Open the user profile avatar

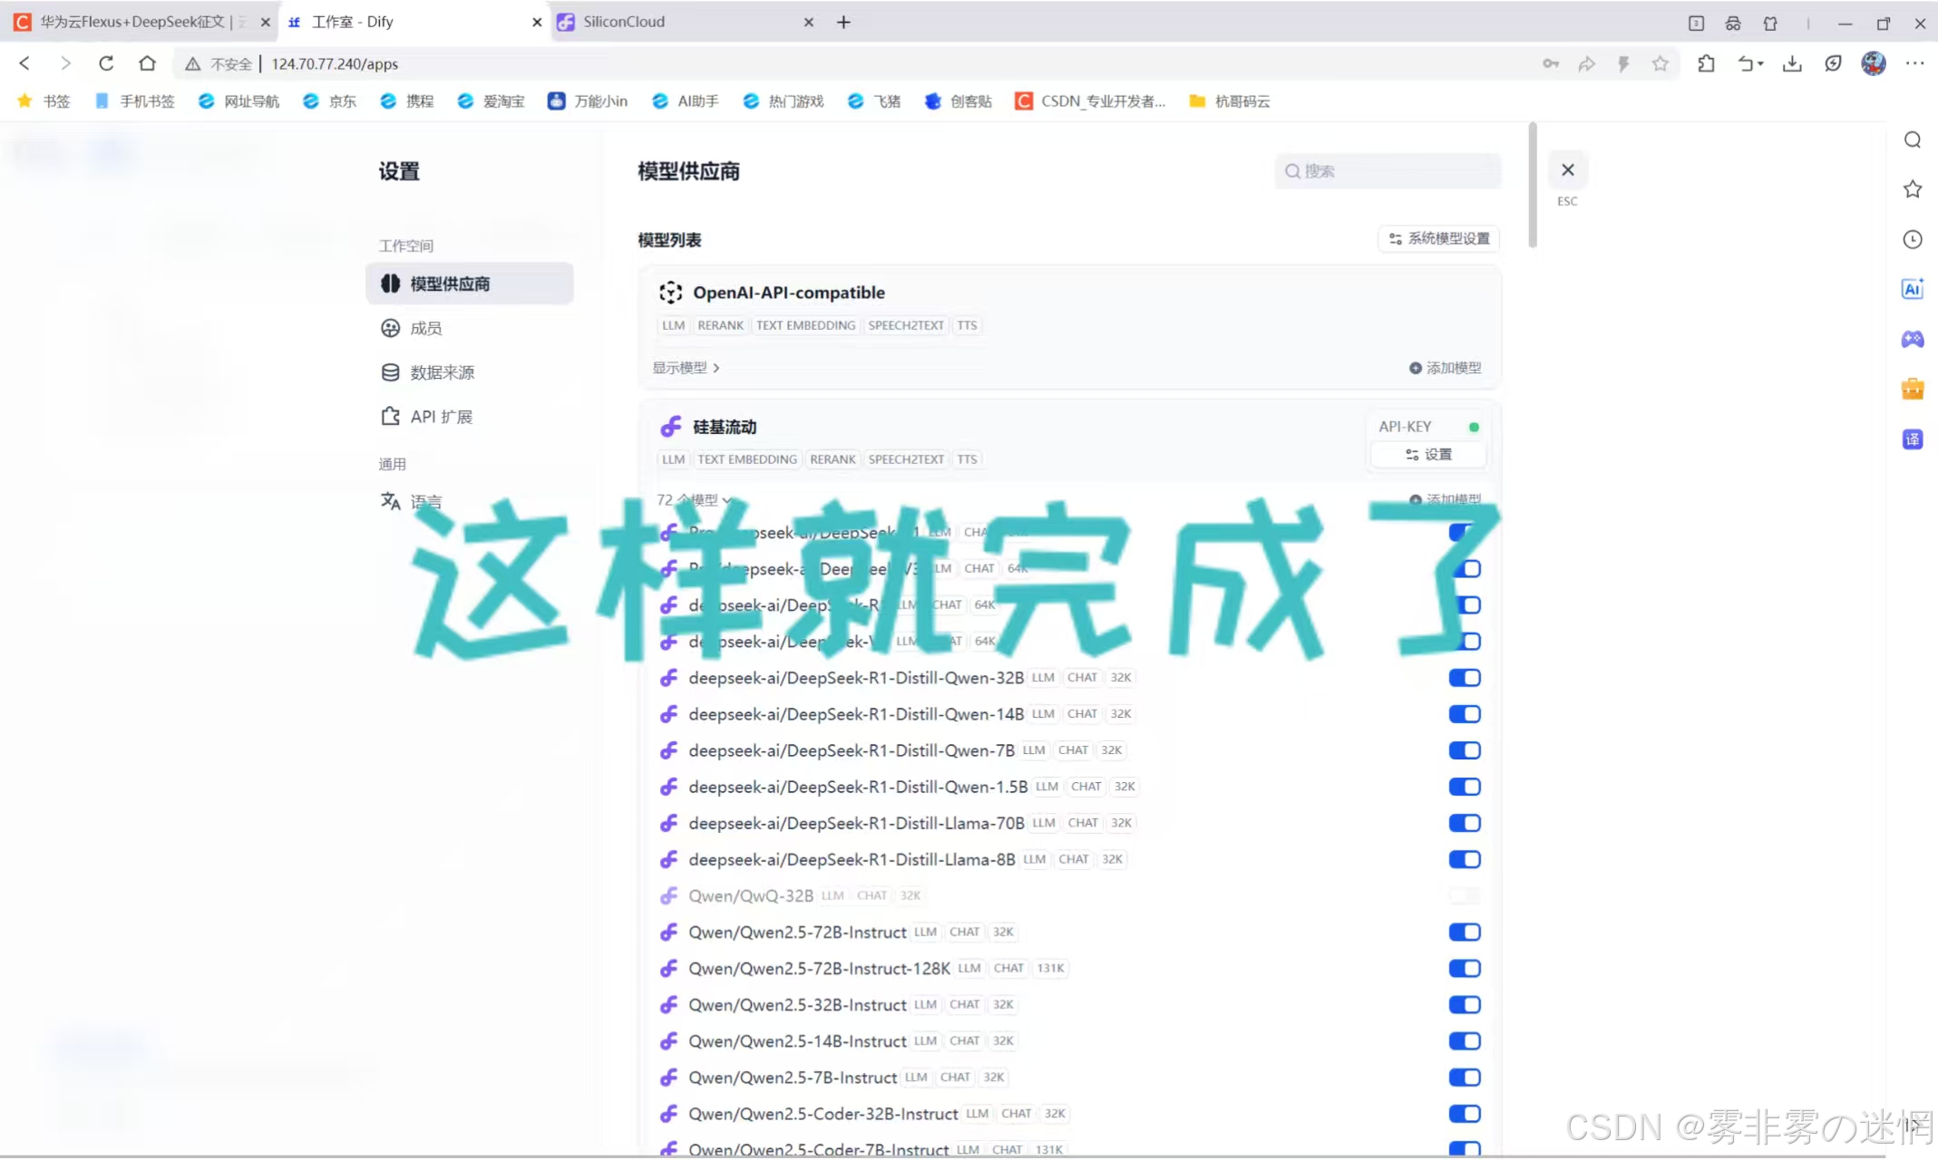[1874, 63]
